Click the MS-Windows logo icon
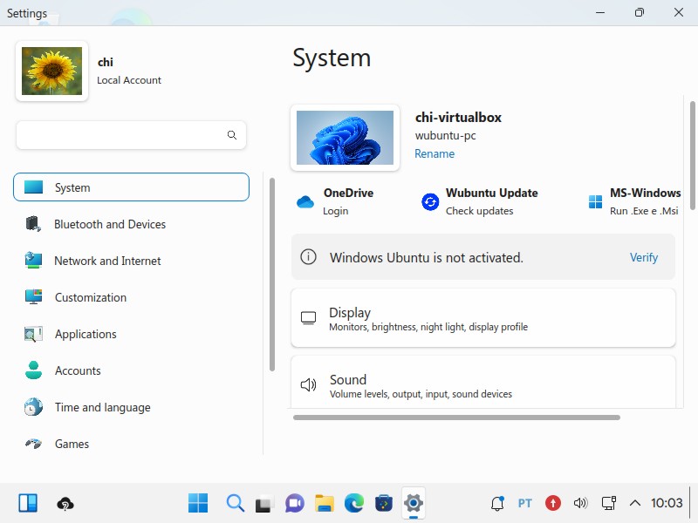The width and height of the screenshot is (698, 523). (x=595, y=202)
